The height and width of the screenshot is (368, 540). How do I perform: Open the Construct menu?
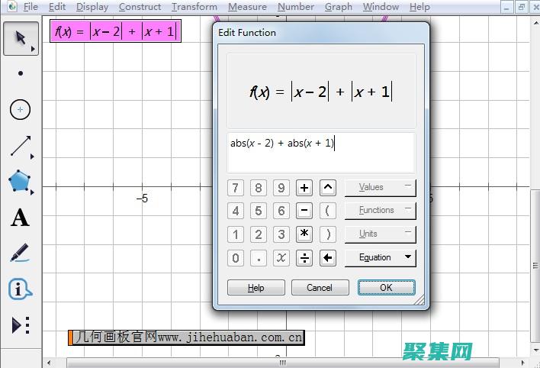click(x=140, y=7)
